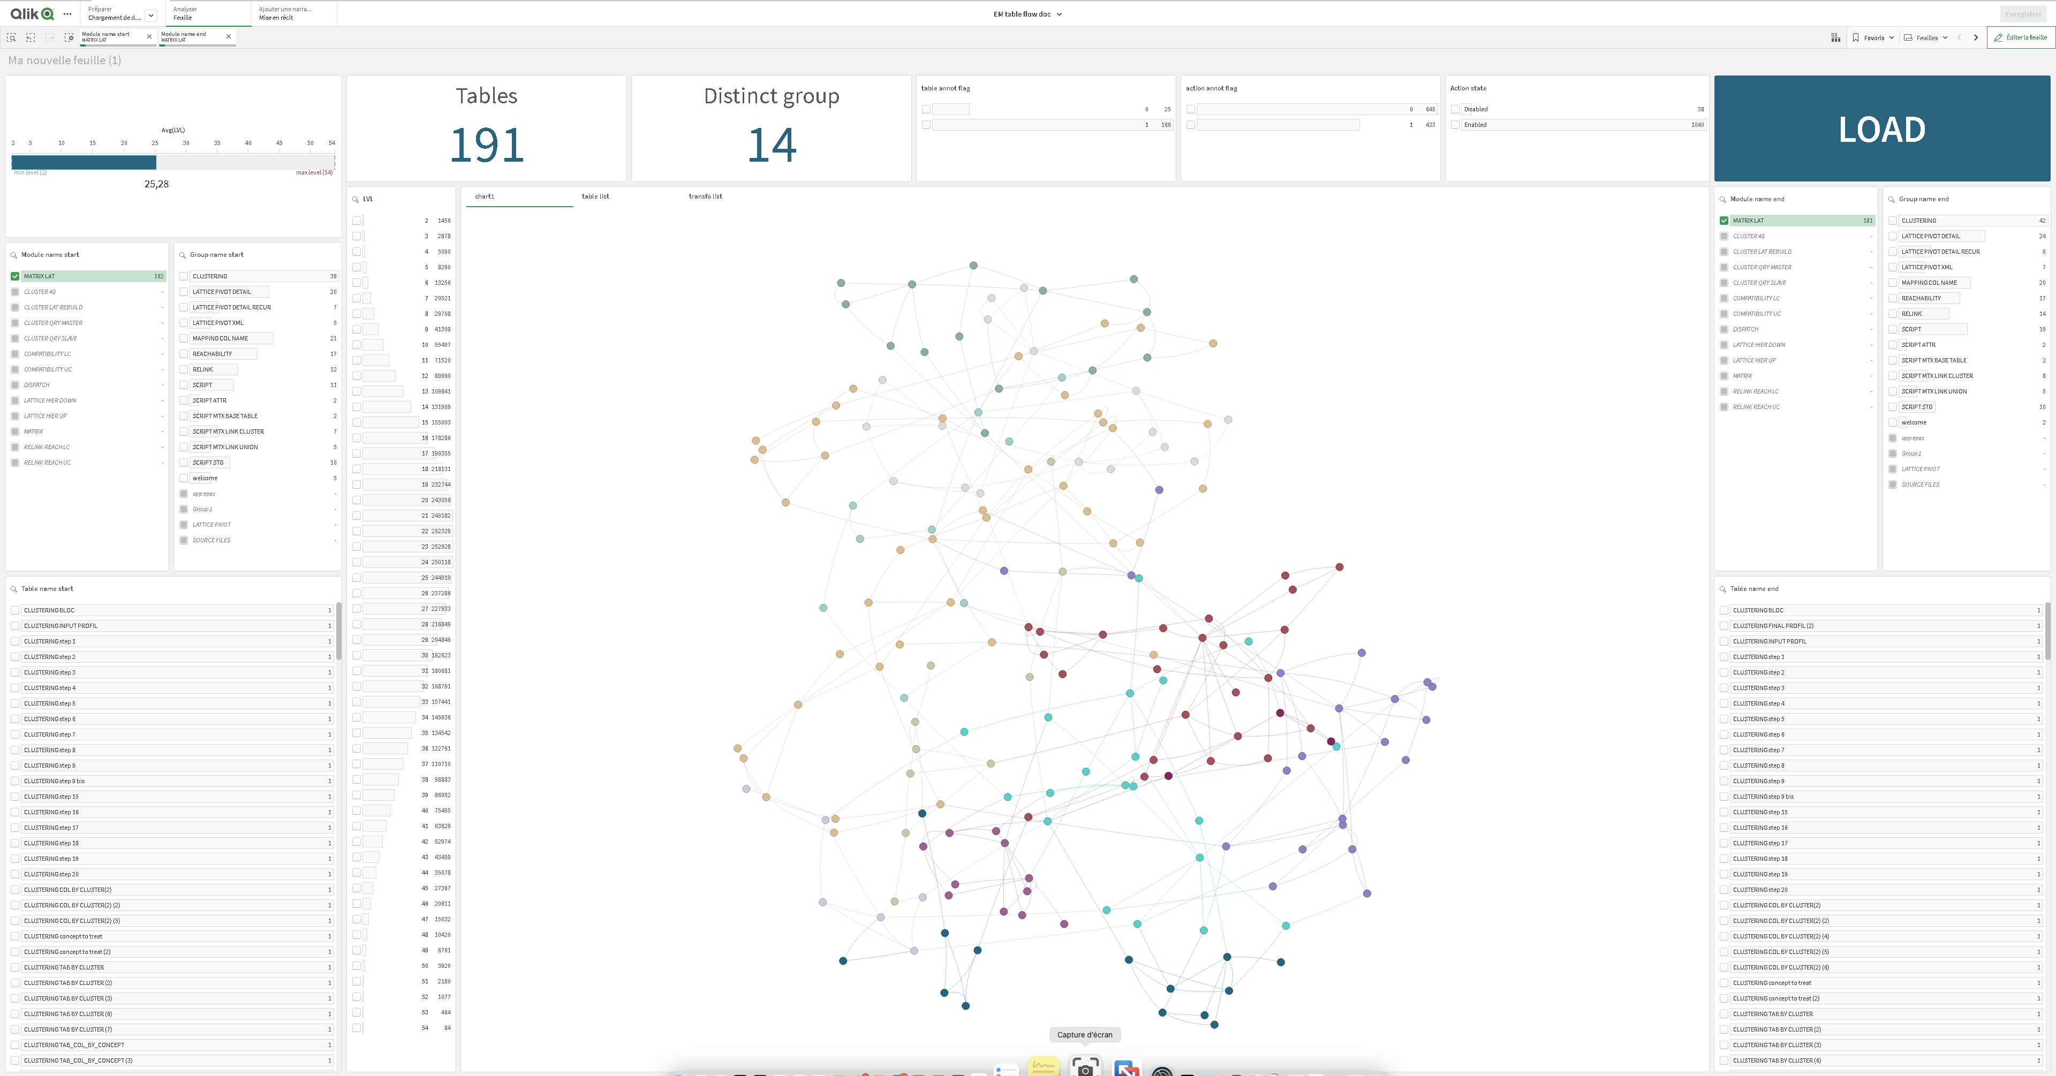Open the Mise en récit tab
The image size is (2056, 1076).
click(294, 13)
